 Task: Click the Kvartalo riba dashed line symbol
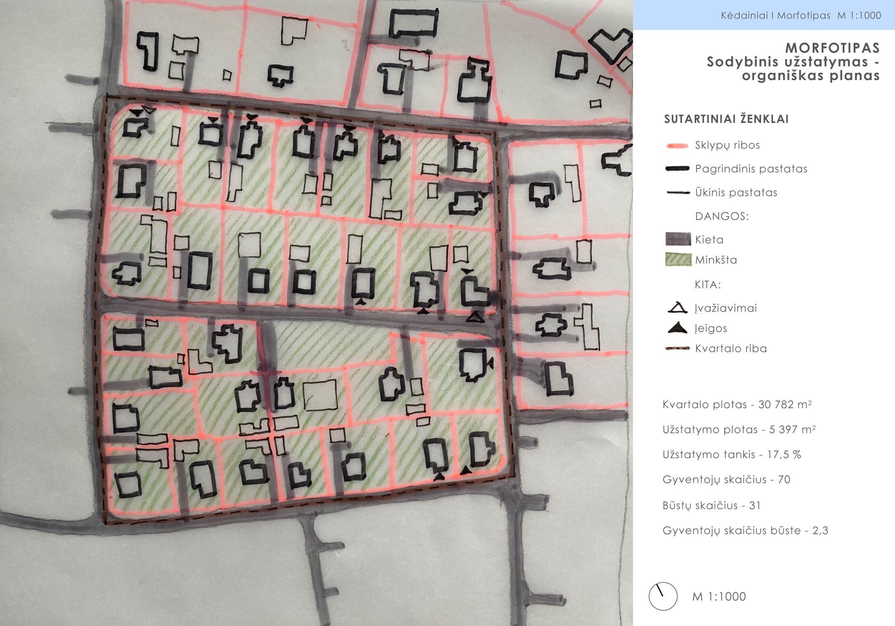[x=677, y=348]
